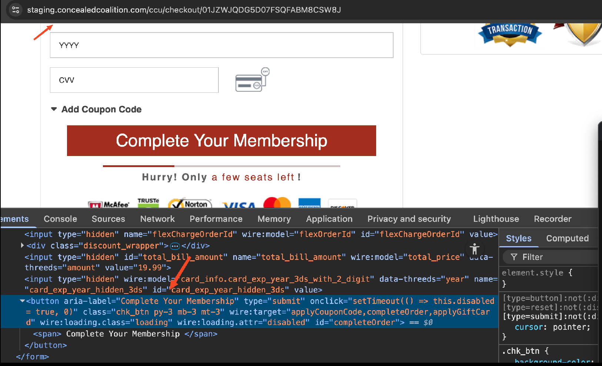
Task: Click the ellipsis badge in discount_wrapper div
Action: click(x=175, y=246)
